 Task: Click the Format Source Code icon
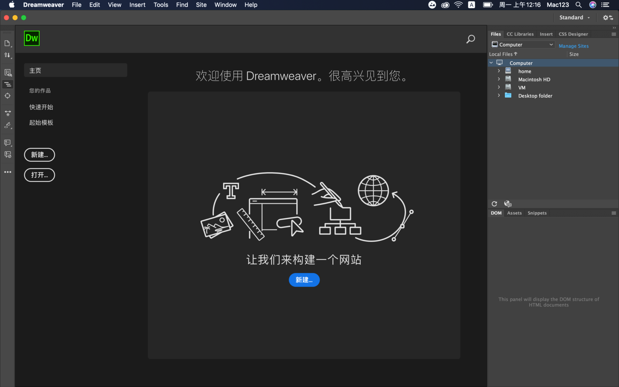[7, 125]
